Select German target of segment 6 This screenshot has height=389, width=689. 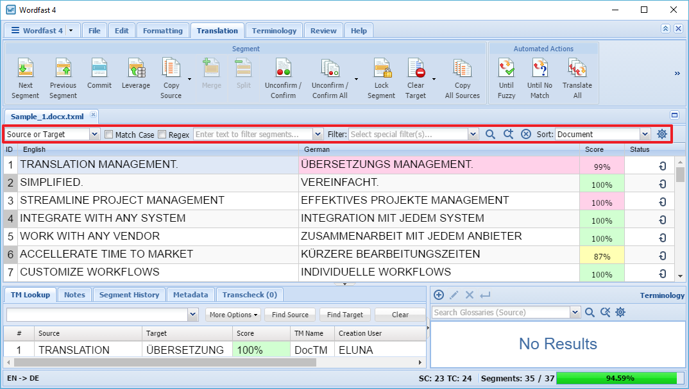point(439,254)
